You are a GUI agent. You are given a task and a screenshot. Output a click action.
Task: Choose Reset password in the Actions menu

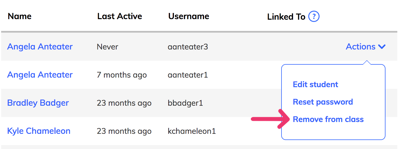coord(323,102)
